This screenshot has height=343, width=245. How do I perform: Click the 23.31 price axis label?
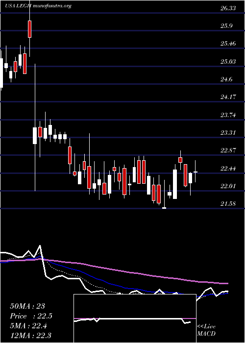(228, 133)
